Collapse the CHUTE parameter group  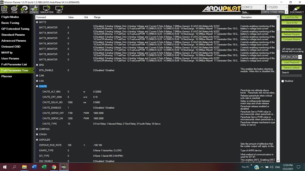pos(37,86)
